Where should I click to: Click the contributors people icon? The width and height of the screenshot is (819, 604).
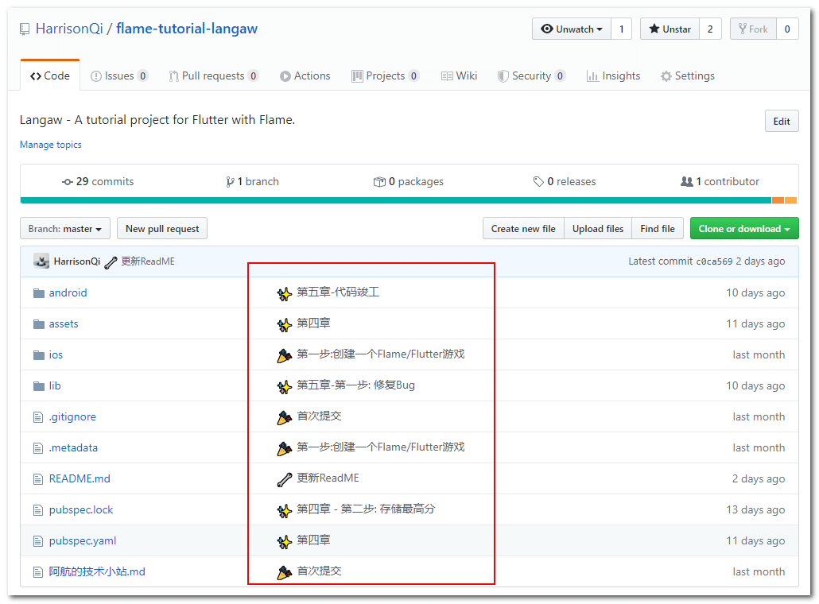[686, 181]
